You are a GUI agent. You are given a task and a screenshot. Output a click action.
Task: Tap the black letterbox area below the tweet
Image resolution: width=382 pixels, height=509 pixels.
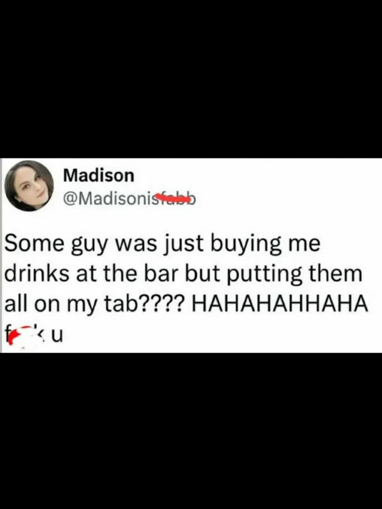[x=191, y=431]
